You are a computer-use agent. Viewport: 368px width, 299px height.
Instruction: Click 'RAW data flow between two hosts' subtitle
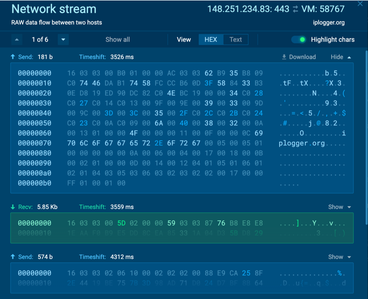(56, 23)
